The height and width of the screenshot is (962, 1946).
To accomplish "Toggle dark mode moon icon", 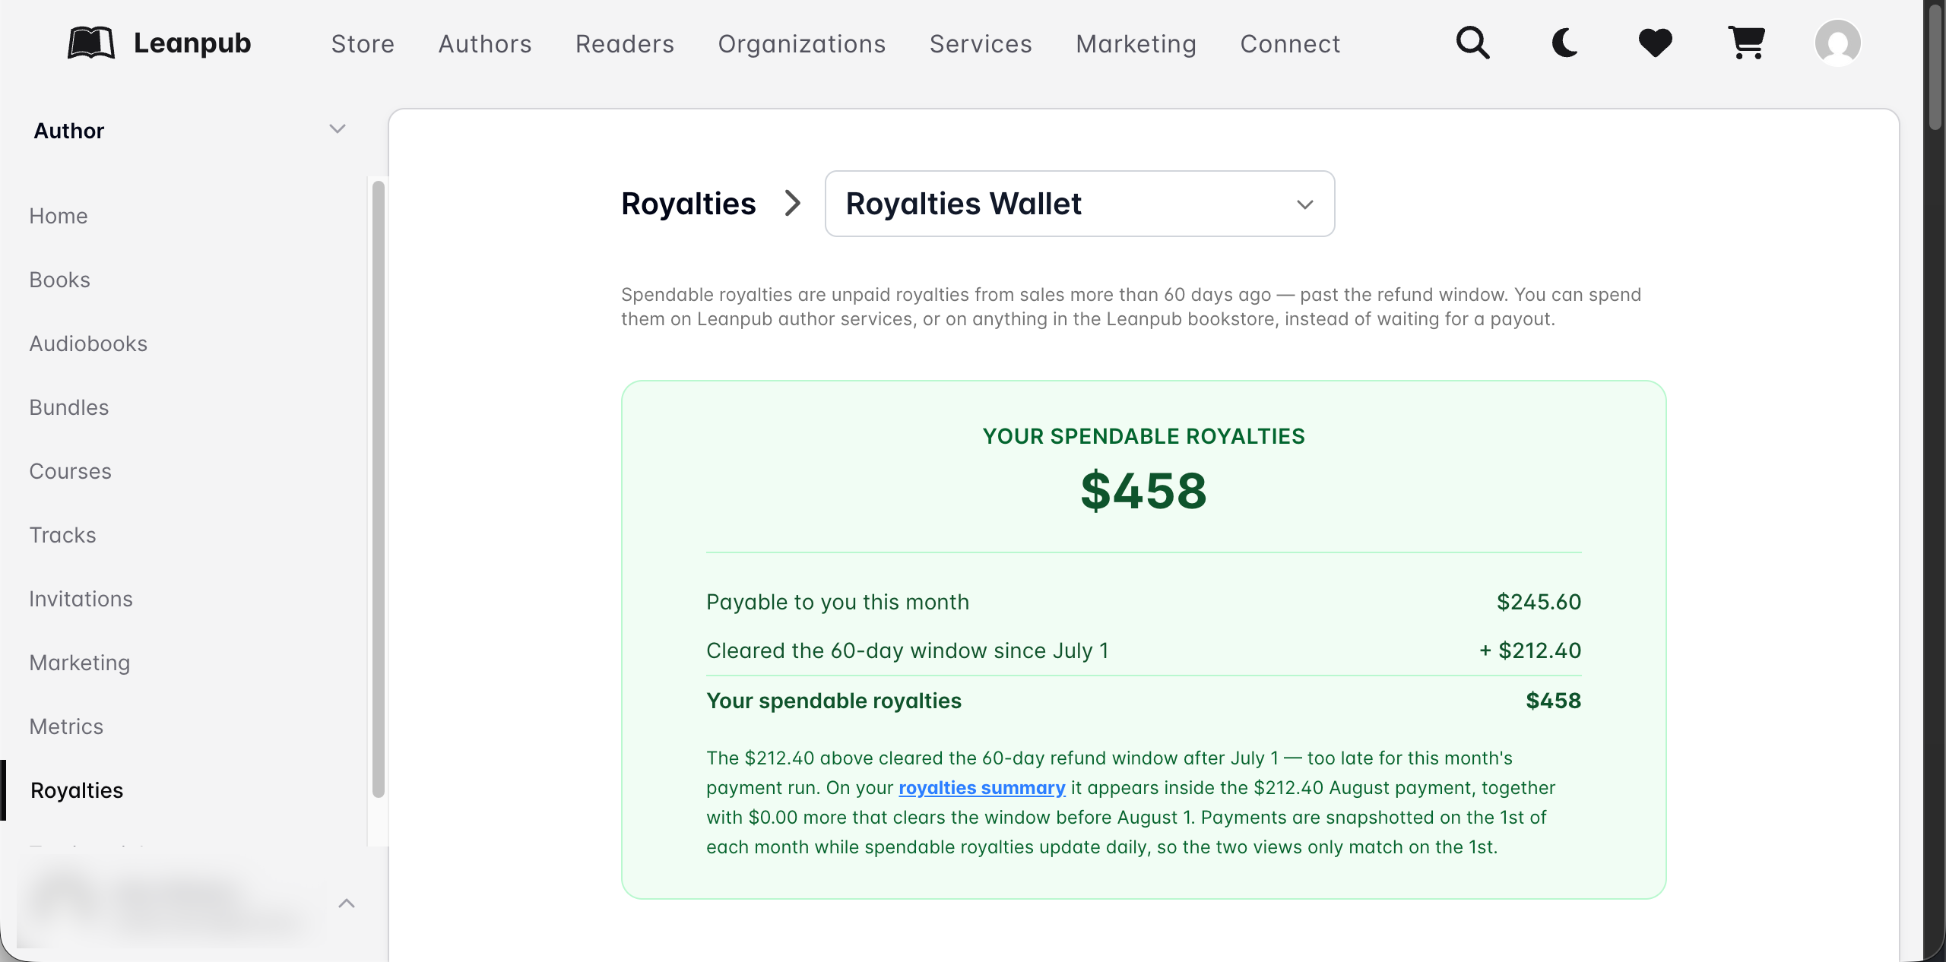I will 1564,43.
